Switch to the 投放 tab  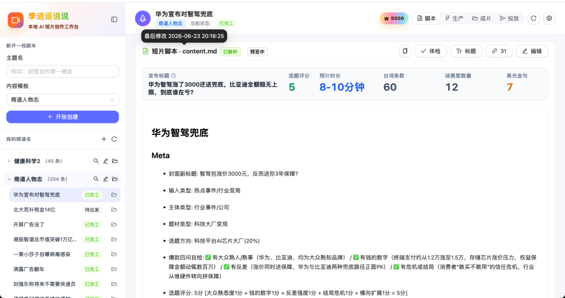(x=509, y=18)
